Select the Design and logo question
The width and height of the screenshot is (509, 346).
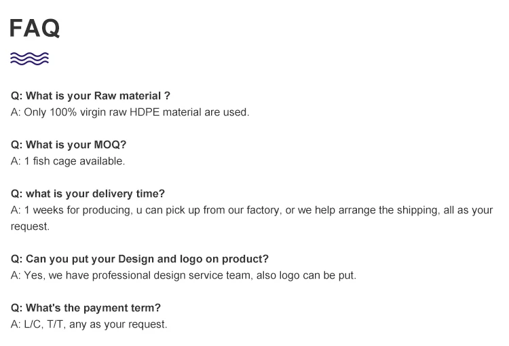(140, 259)
